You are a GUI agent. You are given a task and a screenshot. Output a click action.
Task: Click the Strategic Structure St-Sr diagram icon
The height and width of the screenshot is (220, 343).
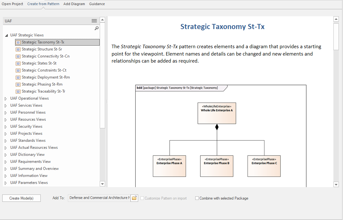(x=18, y=49)
